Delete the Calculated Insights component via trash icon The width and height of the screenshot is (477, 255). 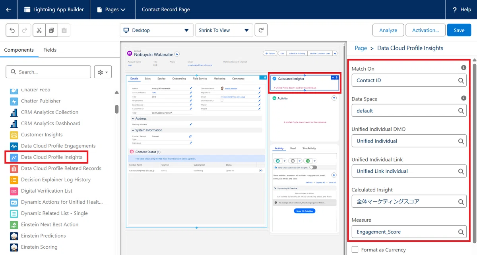point(337,77)
